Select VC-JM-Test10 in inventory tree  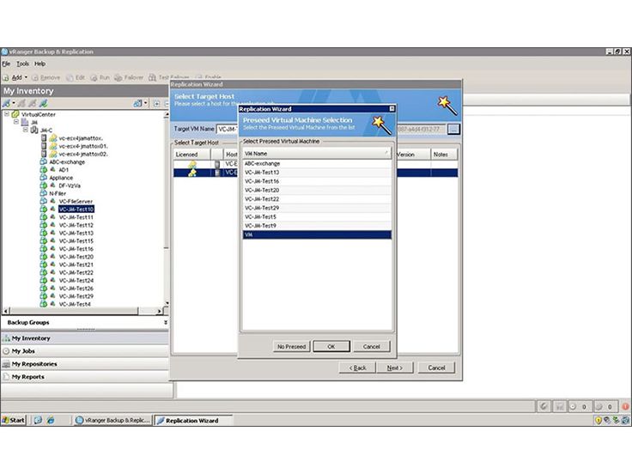click(76, 210)
